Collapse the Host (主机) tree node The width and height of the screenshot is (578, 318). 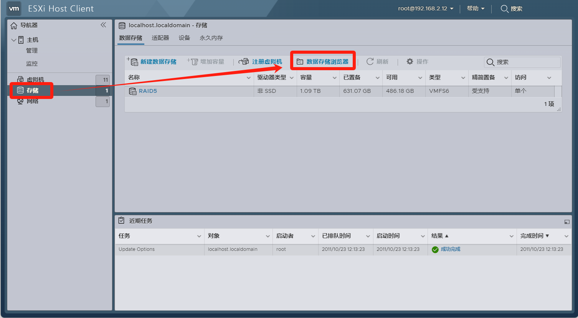[14, 40]
